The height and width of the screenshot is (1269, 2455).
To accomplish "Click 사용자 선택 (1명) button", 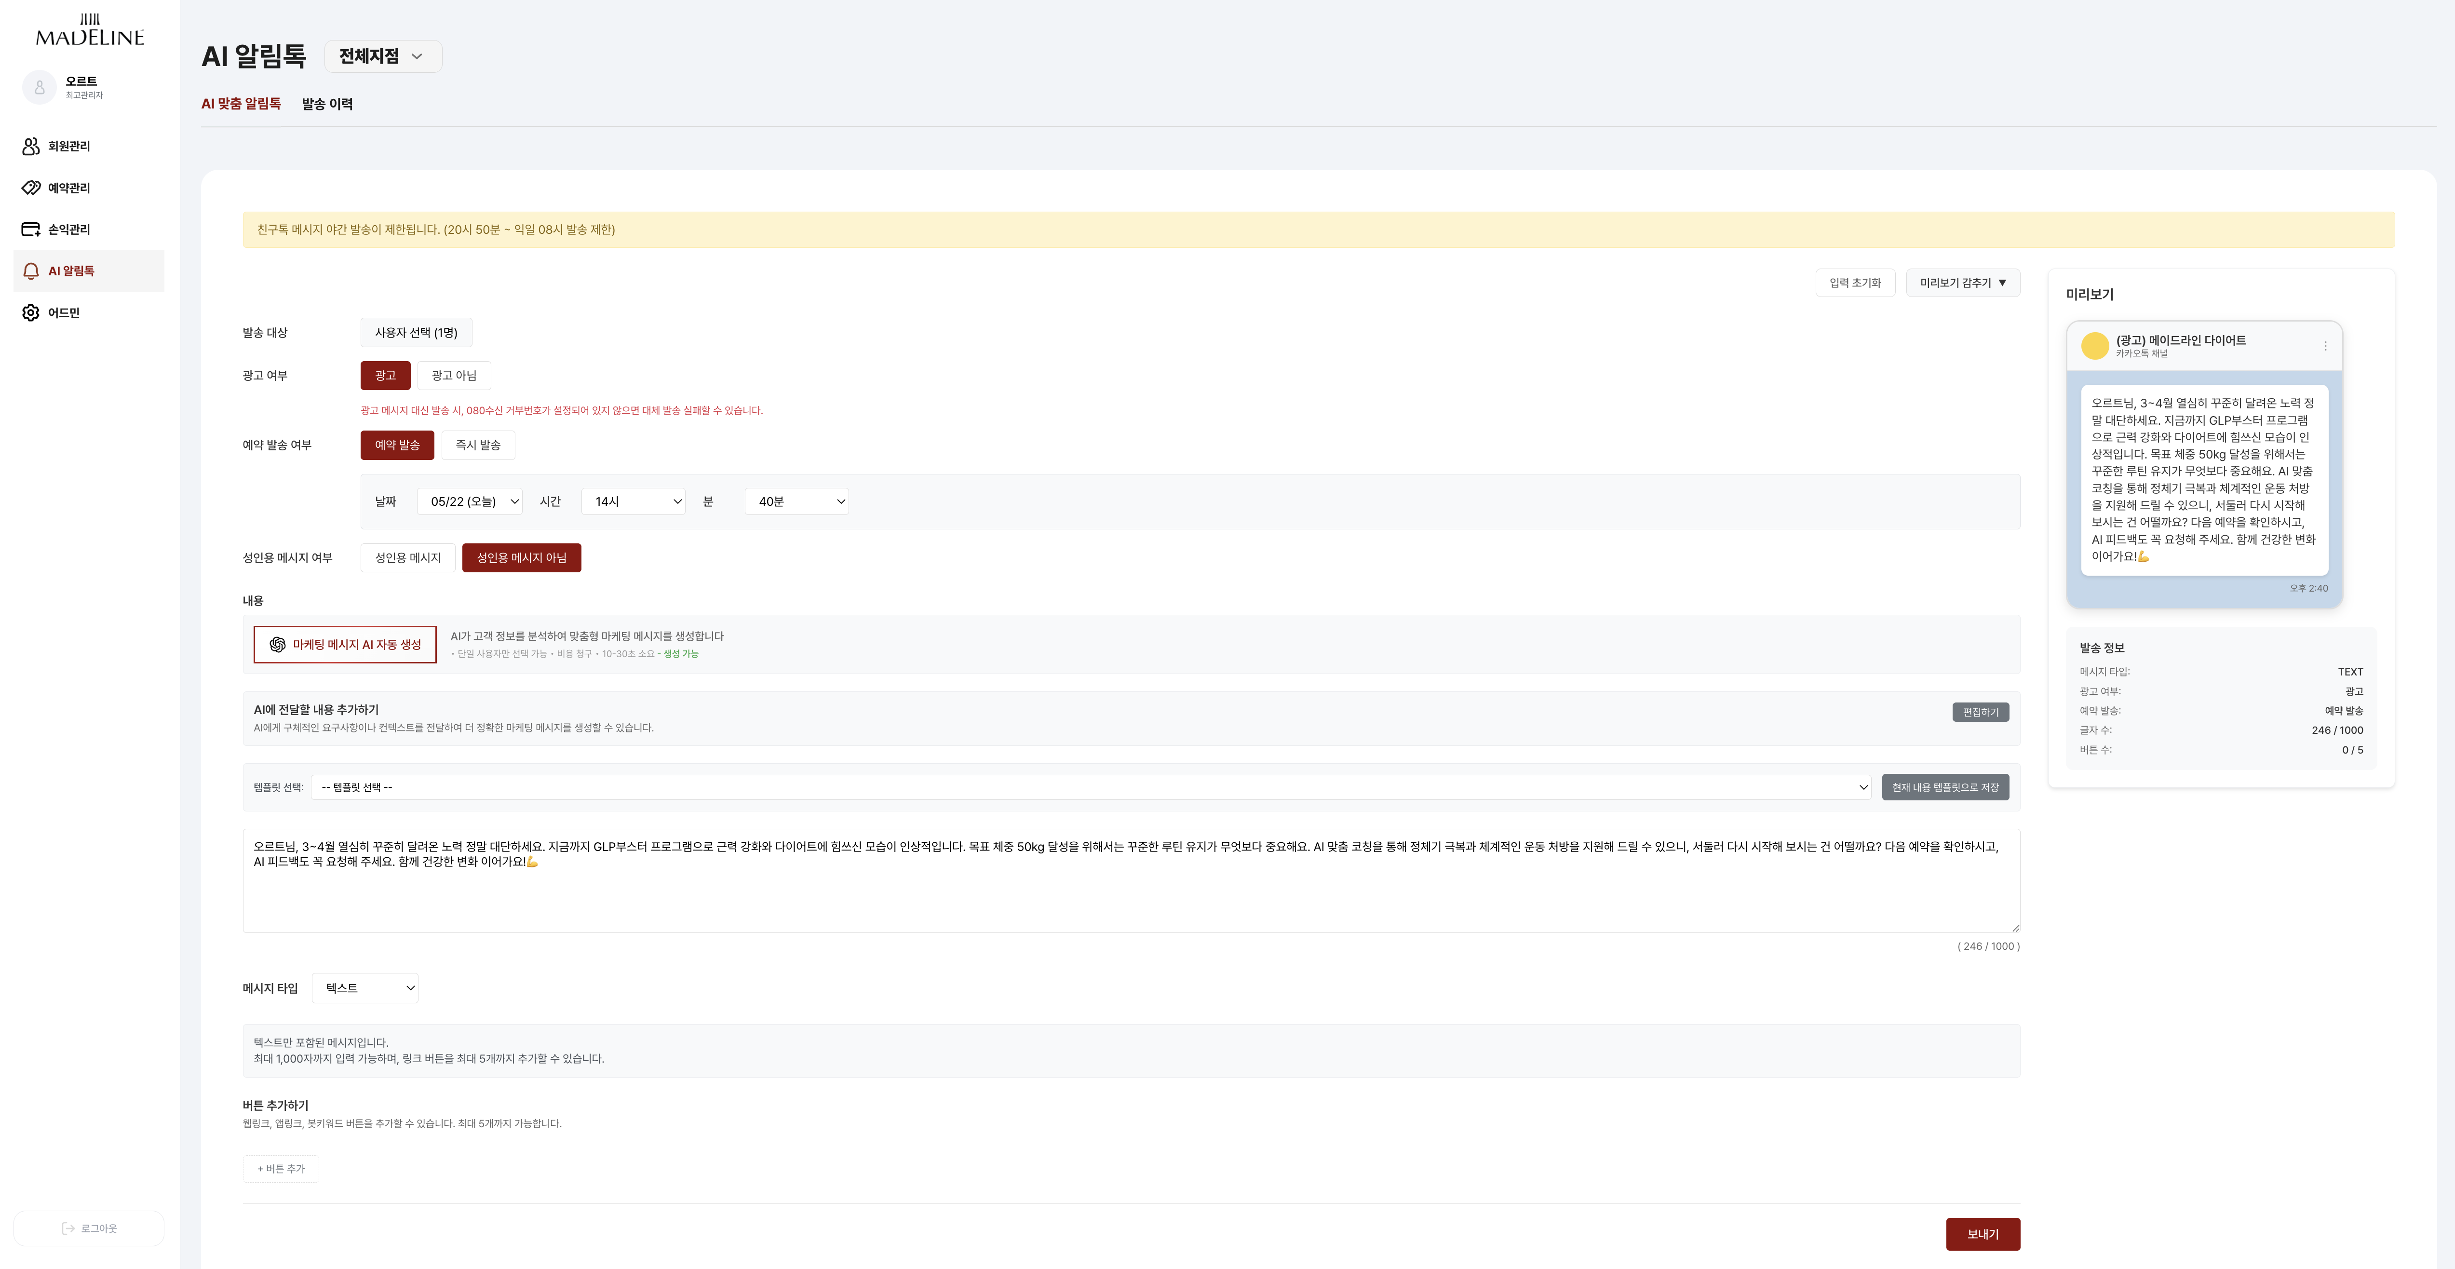I will click(x=417, y=333).
